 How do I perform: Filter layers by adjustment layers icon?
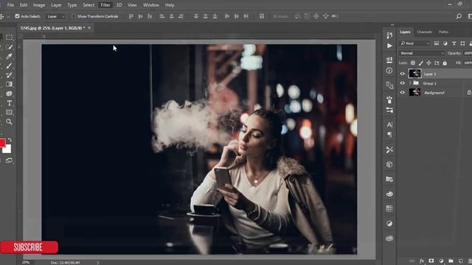445,43
